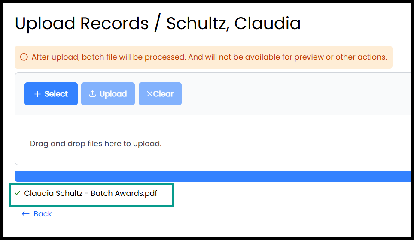Click the Upload button label
Image resolution: width=414 pixels, height=240 pixels.
click(x=113, y=94)
